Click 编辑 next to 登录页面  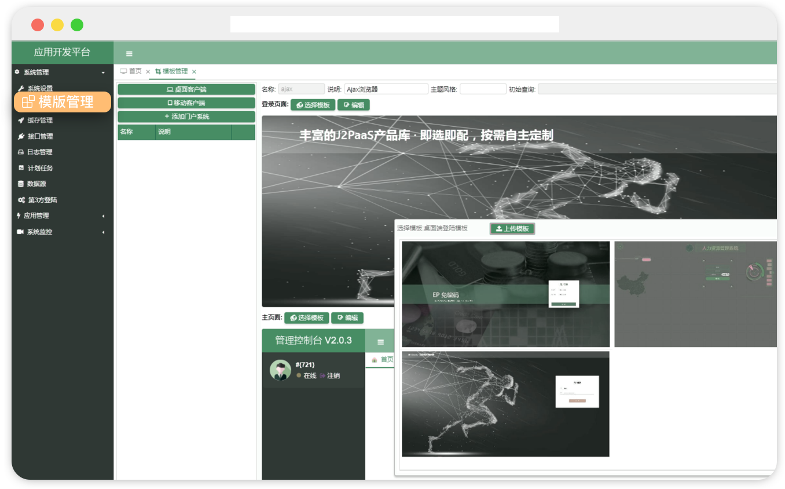click(x=353, y=105)
